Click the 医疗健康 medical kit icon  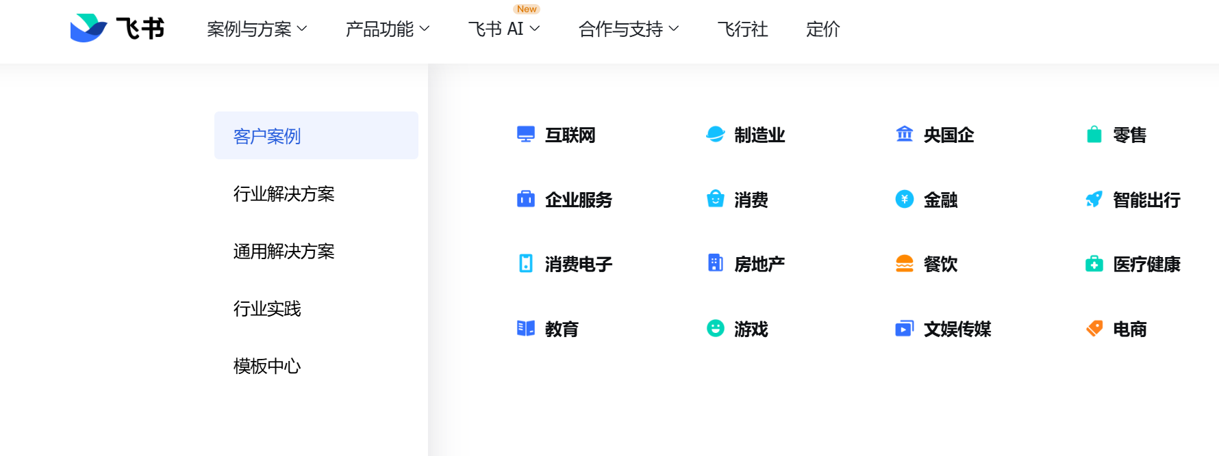1094,263
